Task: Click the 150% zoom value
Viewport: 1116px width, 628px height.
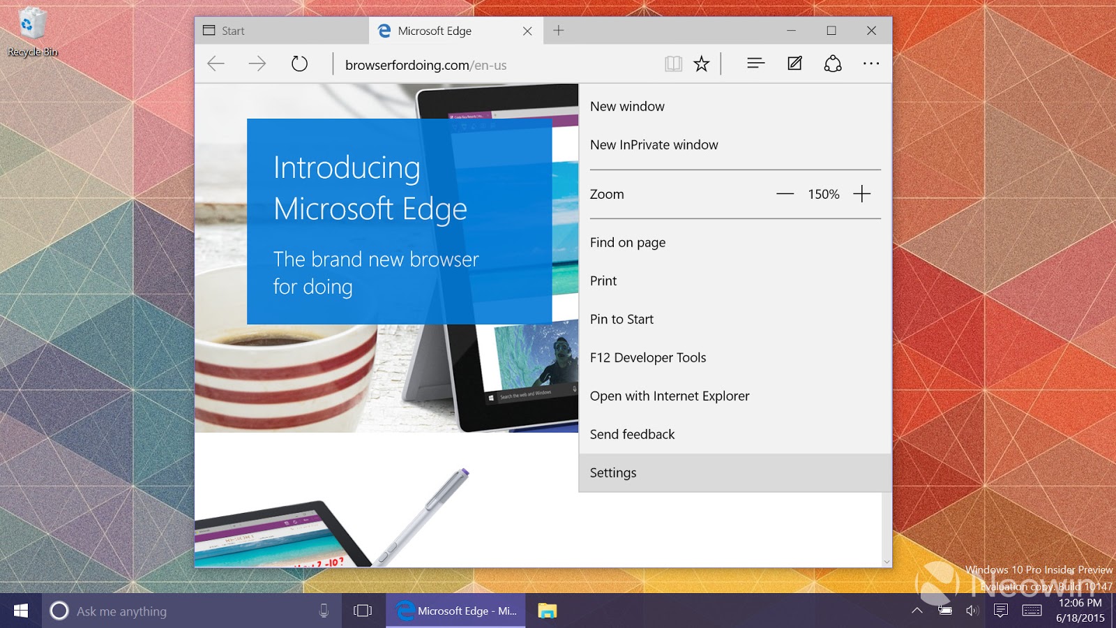Action: (x=824, y=195)
